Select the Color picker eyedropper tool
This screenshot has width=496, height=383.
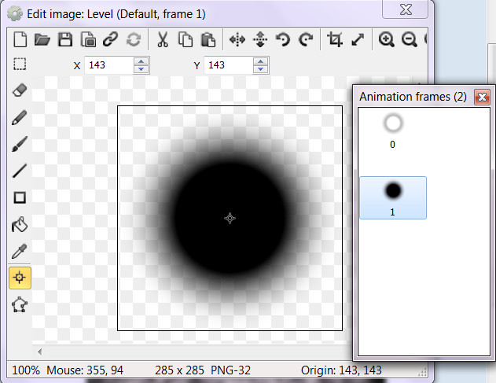pyautogui.click(x=20, y=252)
